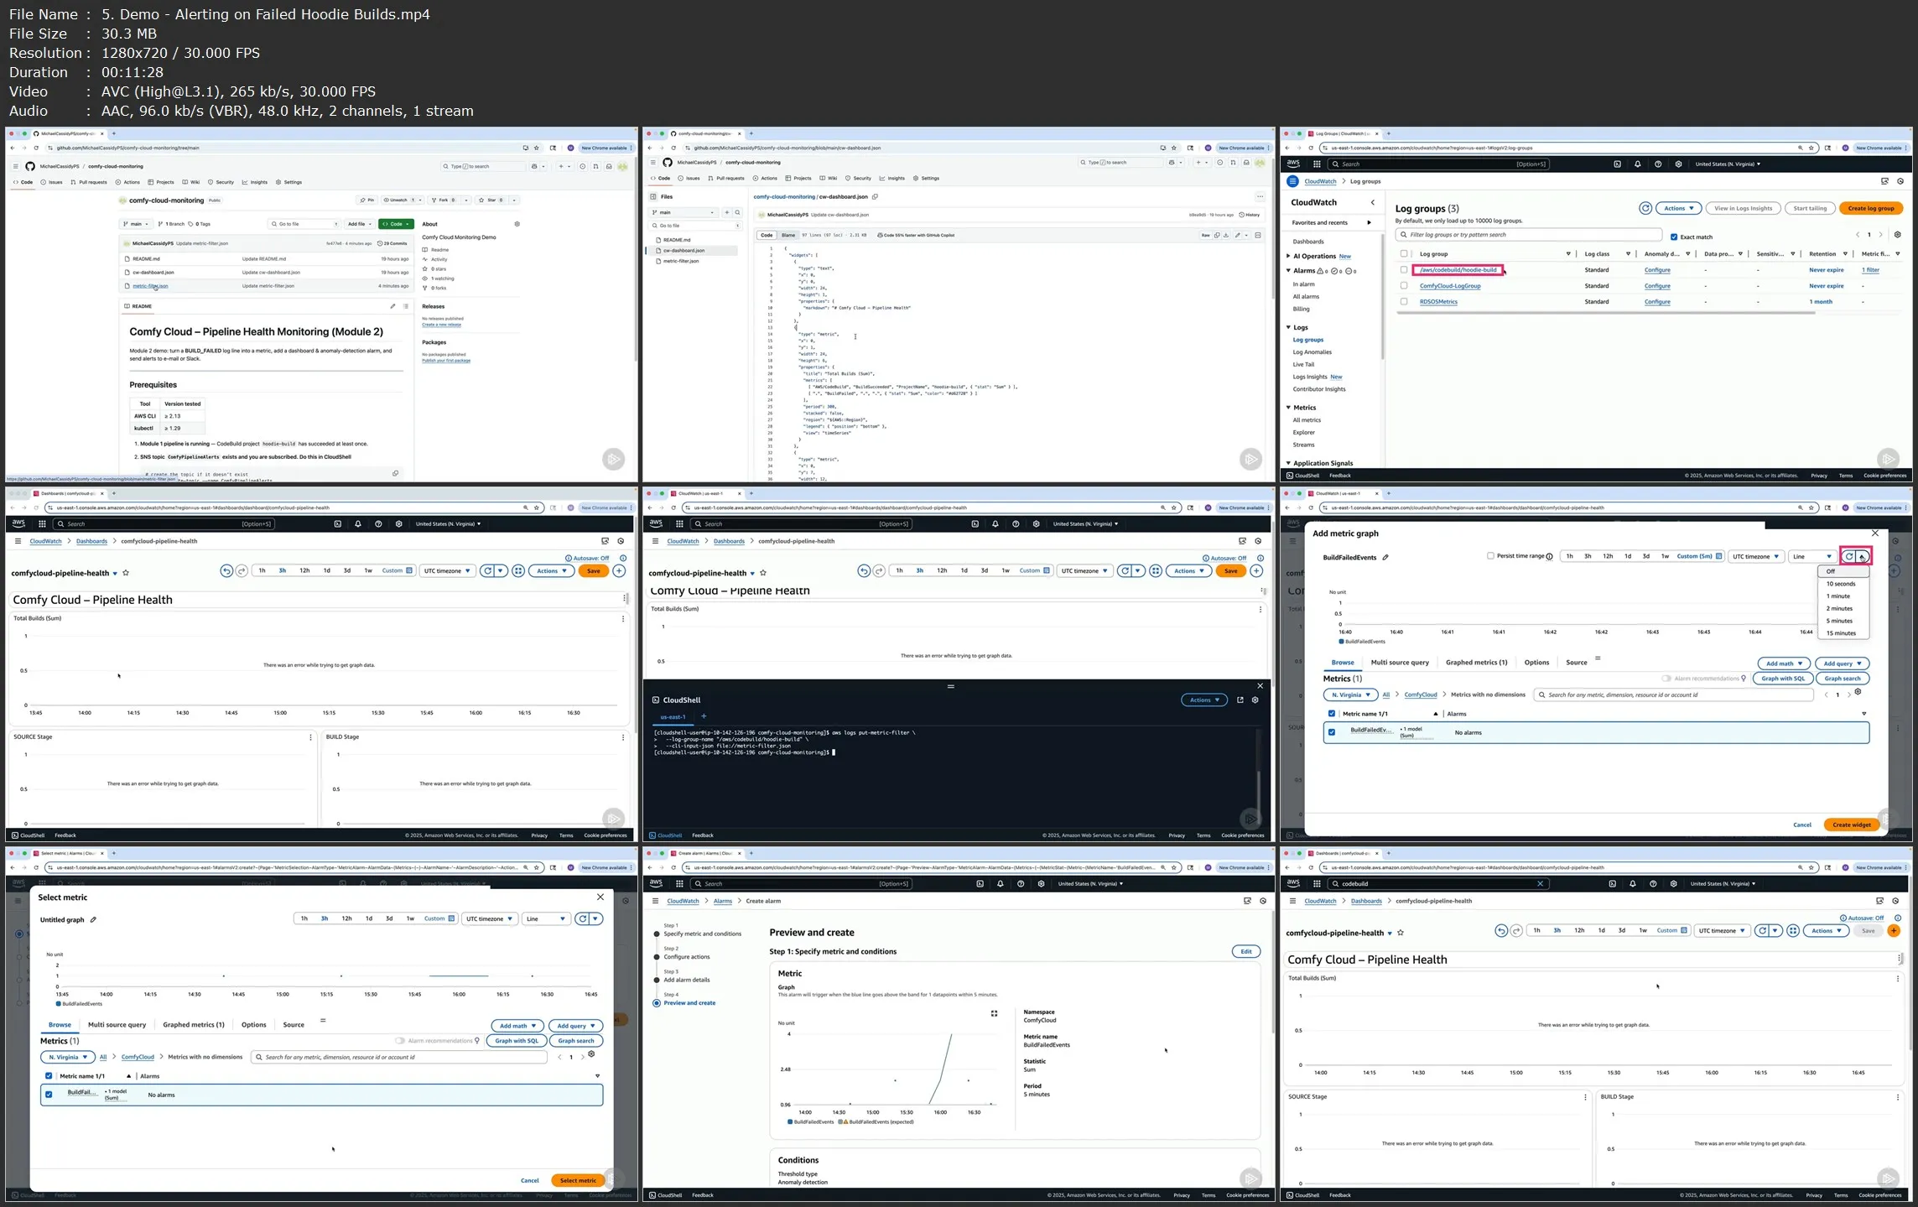Enable Persist time range checkbox
This screenshot has width=1918, height=1207.
click(1490, 556)
